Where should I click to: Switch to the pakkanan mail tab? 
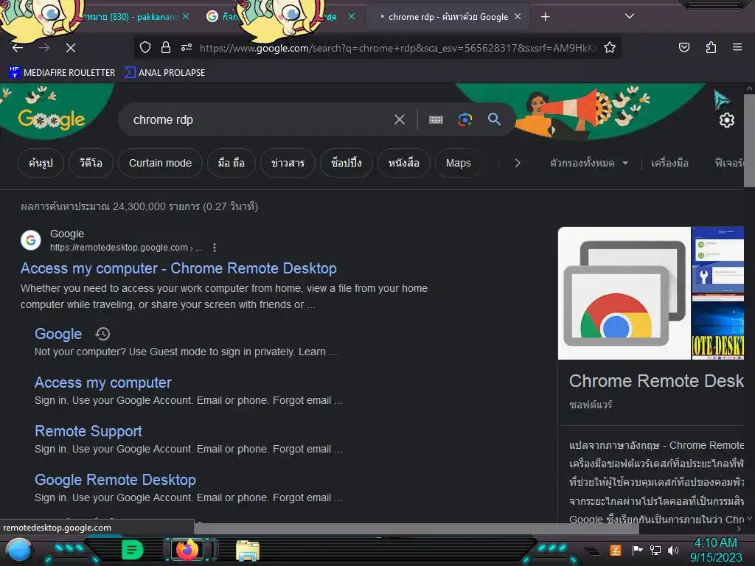point(130,17)
